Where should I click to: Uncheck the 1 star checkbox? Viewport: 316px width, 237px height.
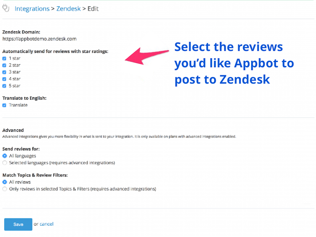tap(4, 58)
